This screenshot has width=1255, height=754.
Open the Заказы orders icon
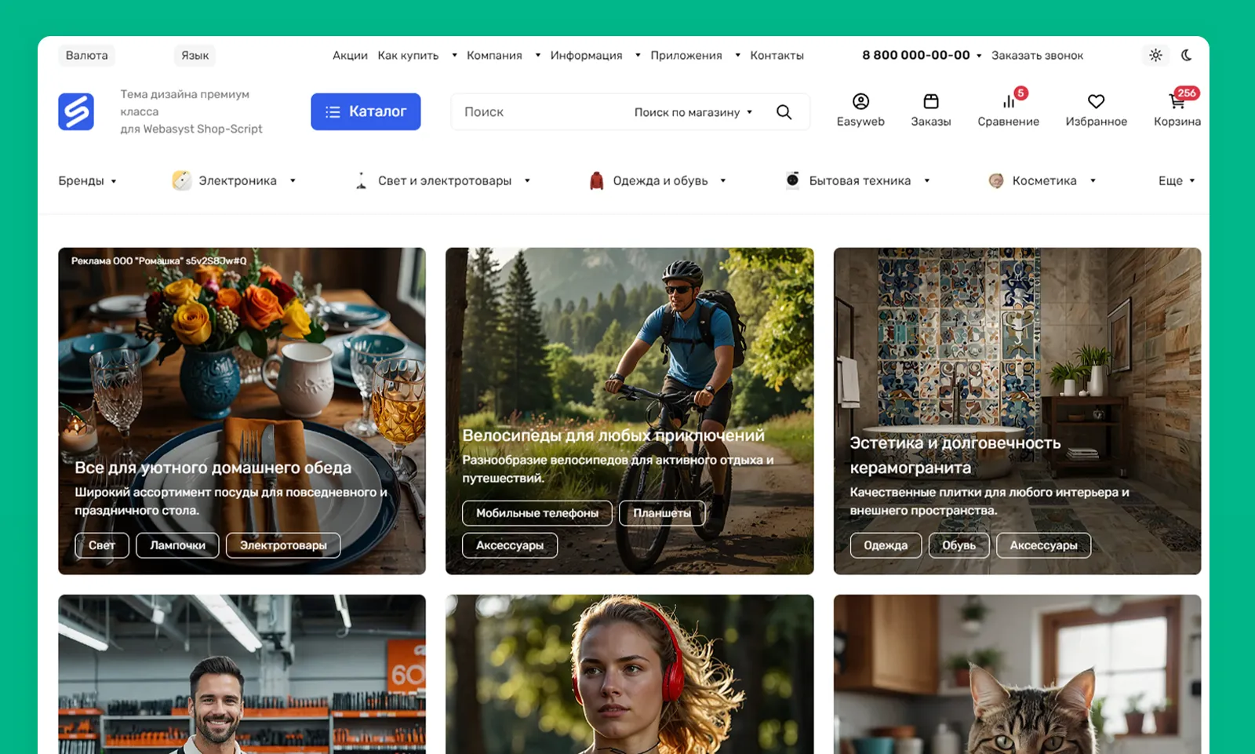pyautogui.click(x=930, y=102)
